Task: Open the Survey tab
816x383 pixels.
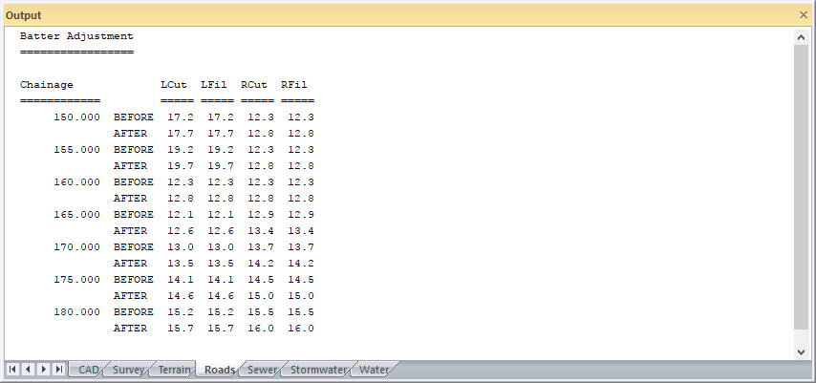Action: [x=128, y=370]
